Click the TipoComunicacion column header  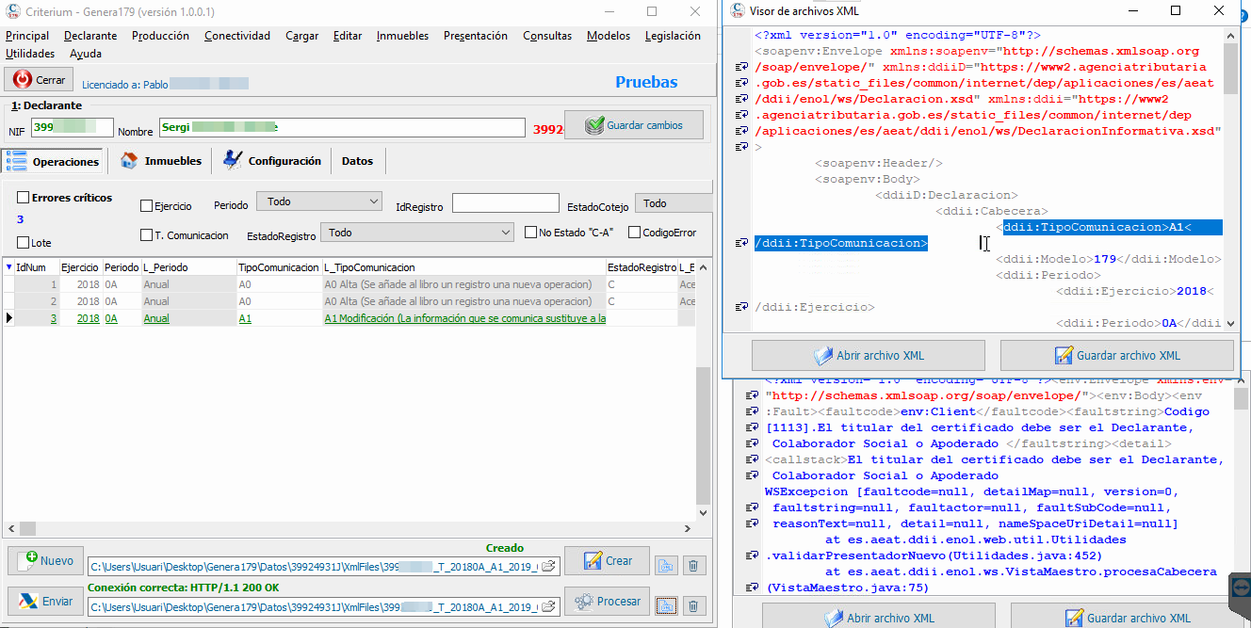coord(278,267)
